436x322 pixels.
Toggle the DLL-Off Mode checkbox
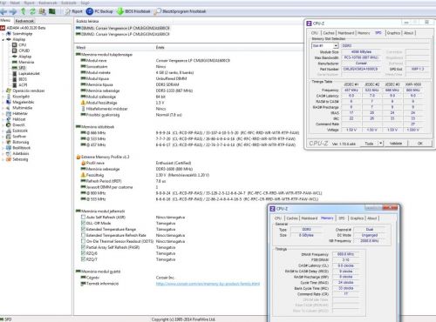coord(83,223)
